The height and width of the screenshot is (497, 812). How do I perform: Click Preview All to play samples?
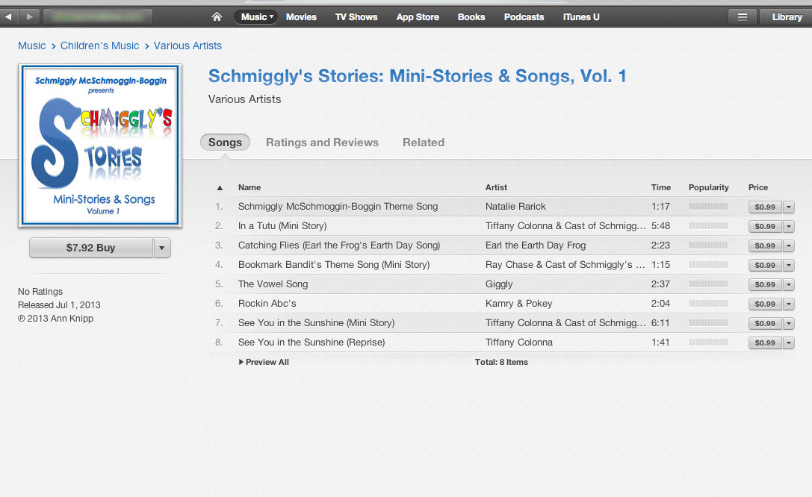tap(264, 362)
